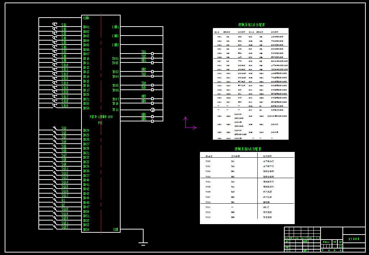Click the "Q2" switch label
Image resolution: width=369 pixels, height=255 pixels.
pyautogui.click(x=63, y=205)
